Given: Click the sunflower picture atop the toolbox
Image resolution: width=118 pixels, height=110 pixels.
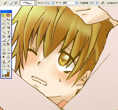Looking at the screenshot, I should point(6,15).
